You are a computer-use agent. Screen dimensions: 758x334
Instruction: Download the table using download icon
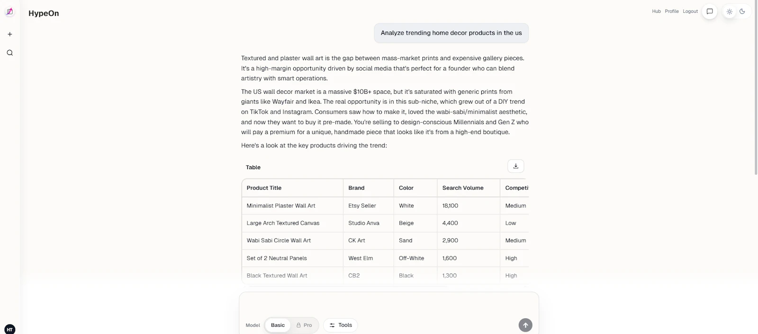(516, 166)
